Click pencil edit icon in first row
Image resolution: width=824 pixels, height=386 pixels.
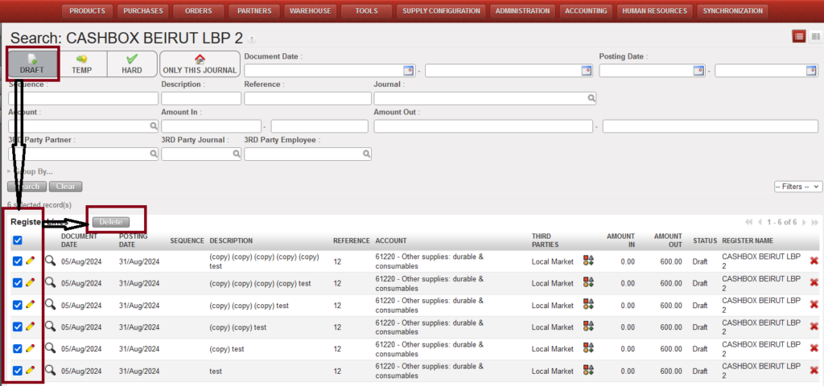[x=31, y=261]
